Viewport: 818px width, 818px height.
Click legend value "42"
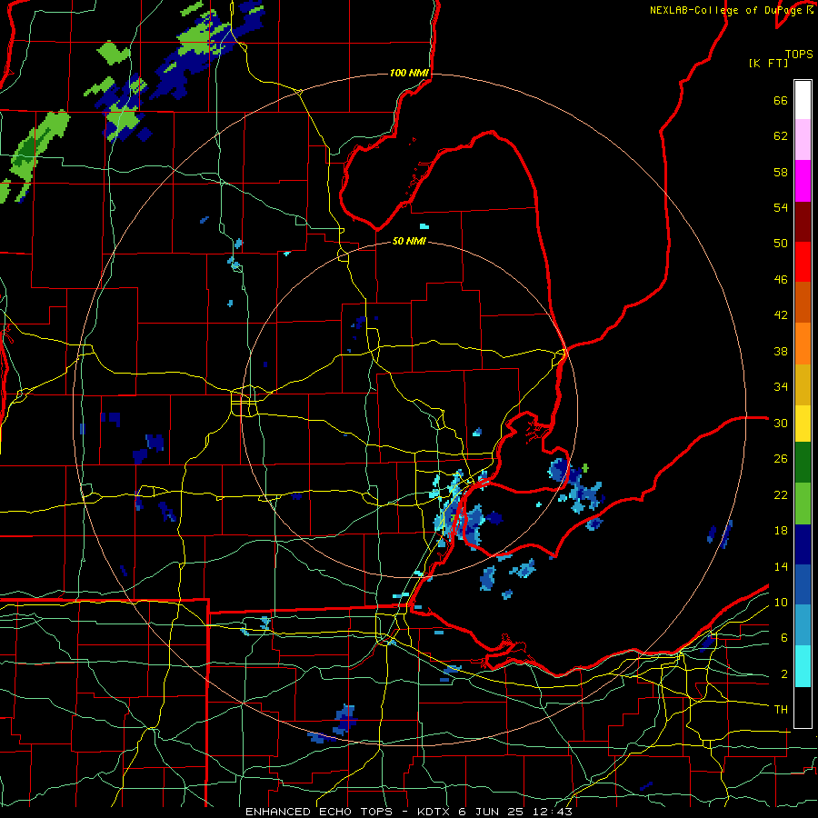pos(781,315)
